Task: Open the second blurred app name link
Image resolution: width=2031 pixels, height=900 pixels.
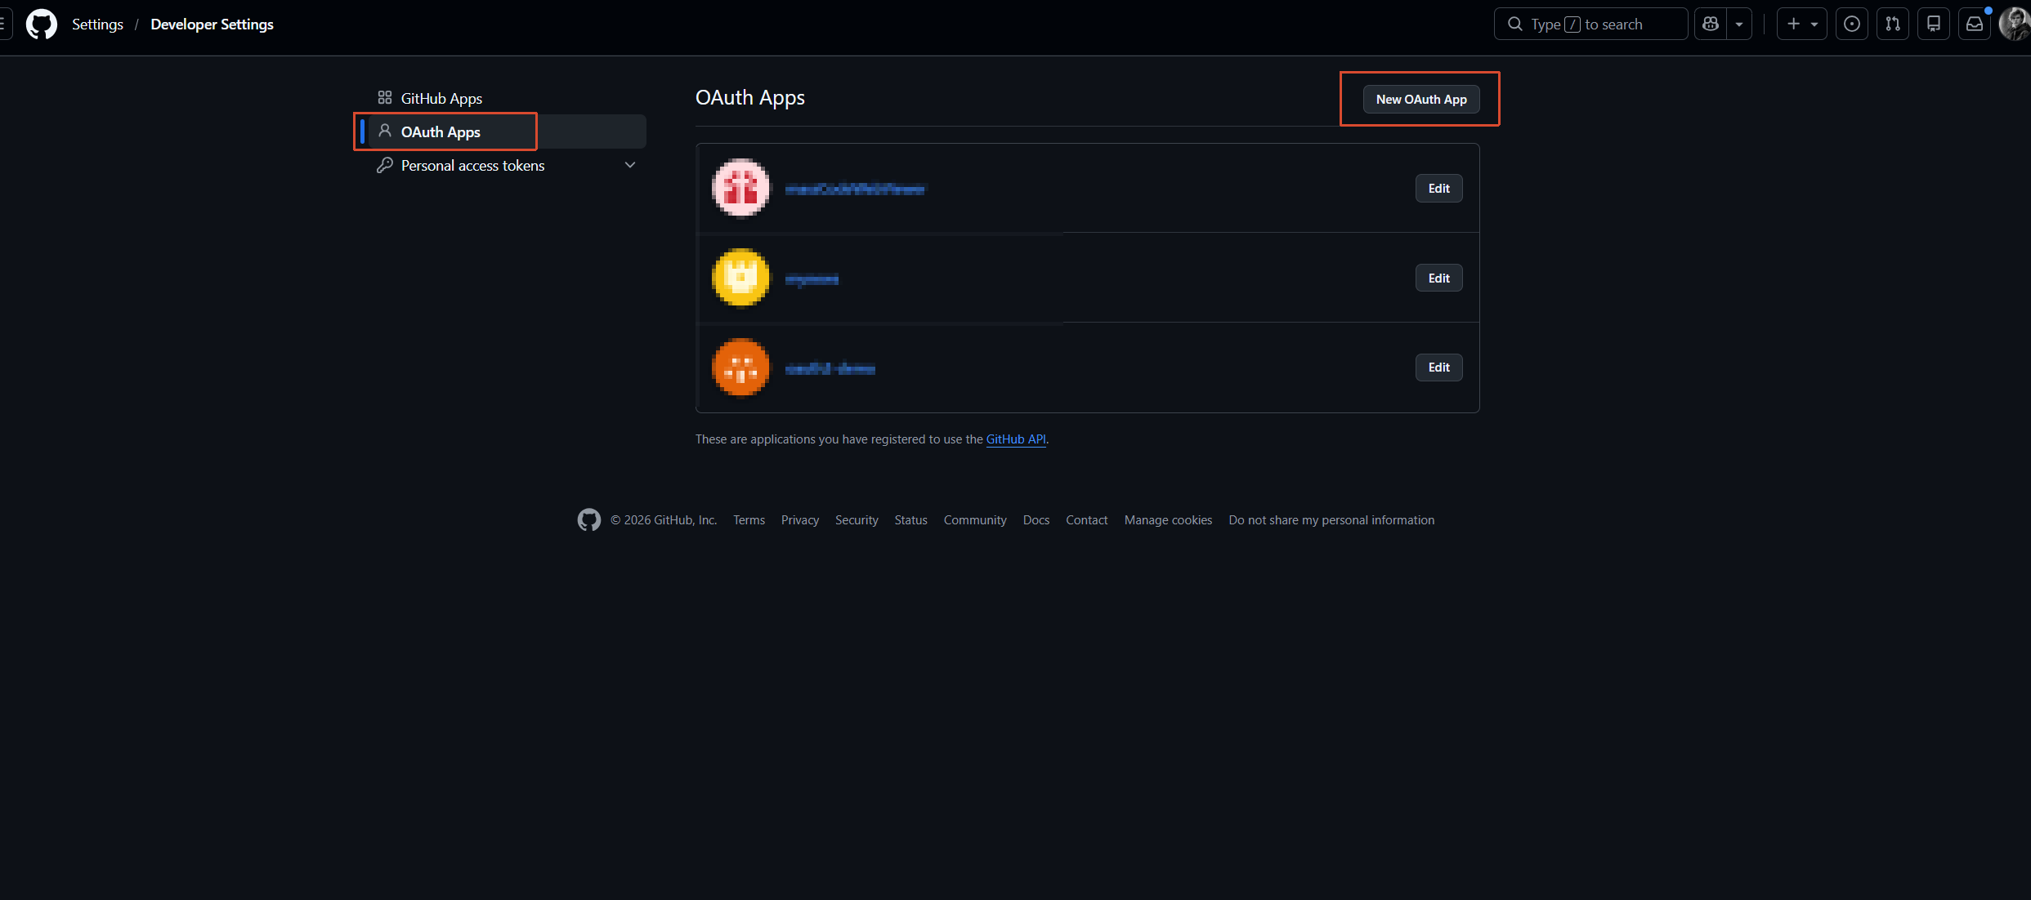Action: click(812, 279)
